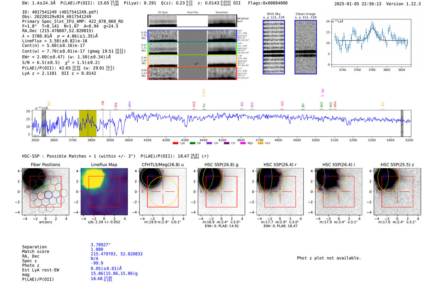Click the Primary Spec_Slot_IFU_AMP line

[73, 21]
